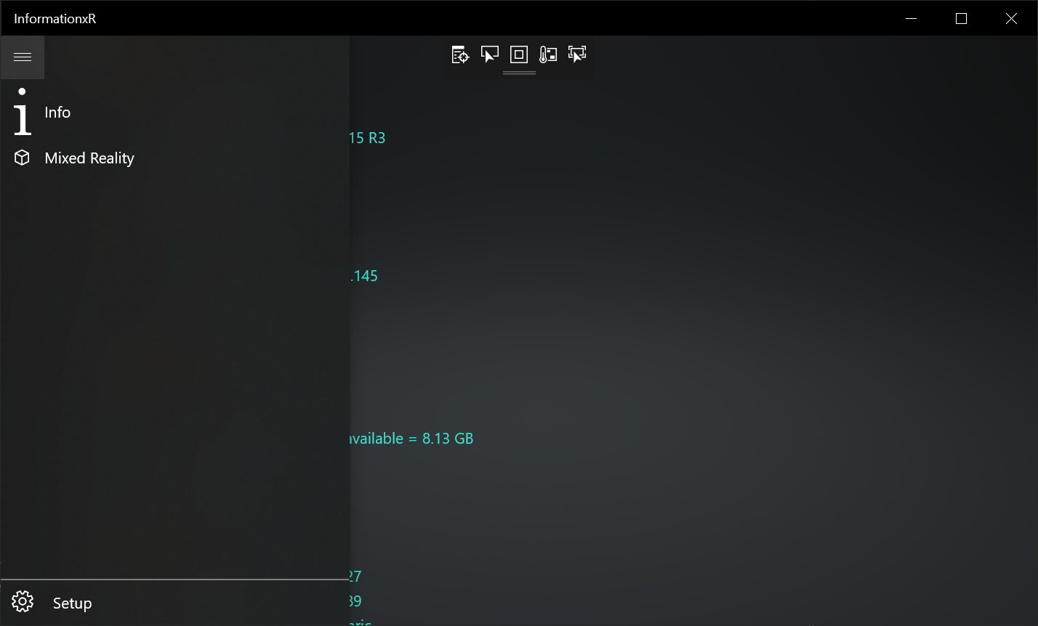The image size is (1038, 626).
Task: Click the toolbar drag handle lines
Action: (518, 72)
